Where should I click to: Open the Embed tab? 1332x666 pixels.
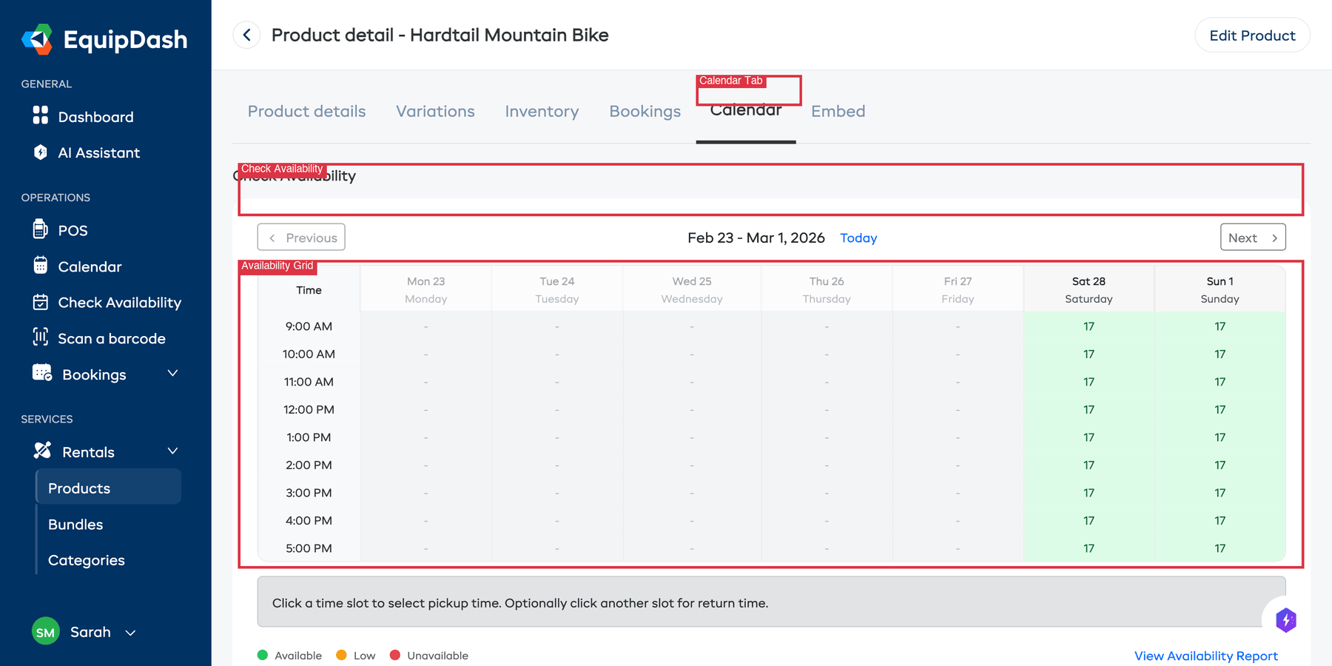tap(838, 111)
